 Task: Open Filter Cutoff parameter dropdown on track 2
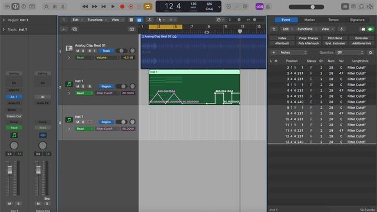[x=107, y=93]
